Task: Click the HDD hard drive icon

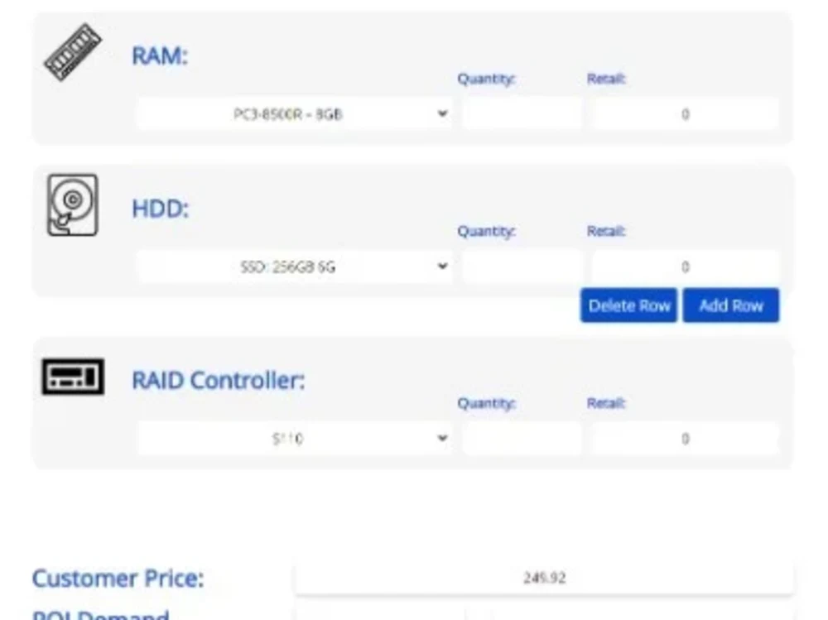Action: 73,205
